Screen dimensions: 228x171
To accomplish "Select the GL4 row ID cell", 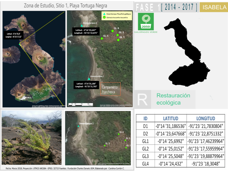I will click(146, 164).
